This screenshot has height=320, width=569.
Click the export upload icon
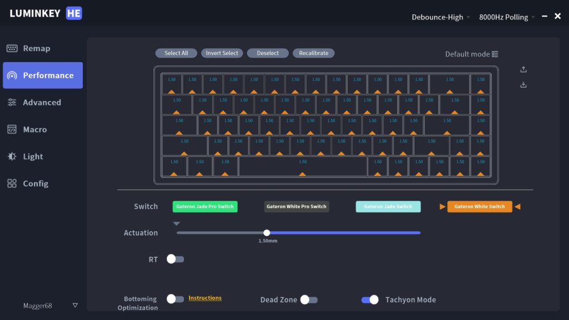point(523,69)
